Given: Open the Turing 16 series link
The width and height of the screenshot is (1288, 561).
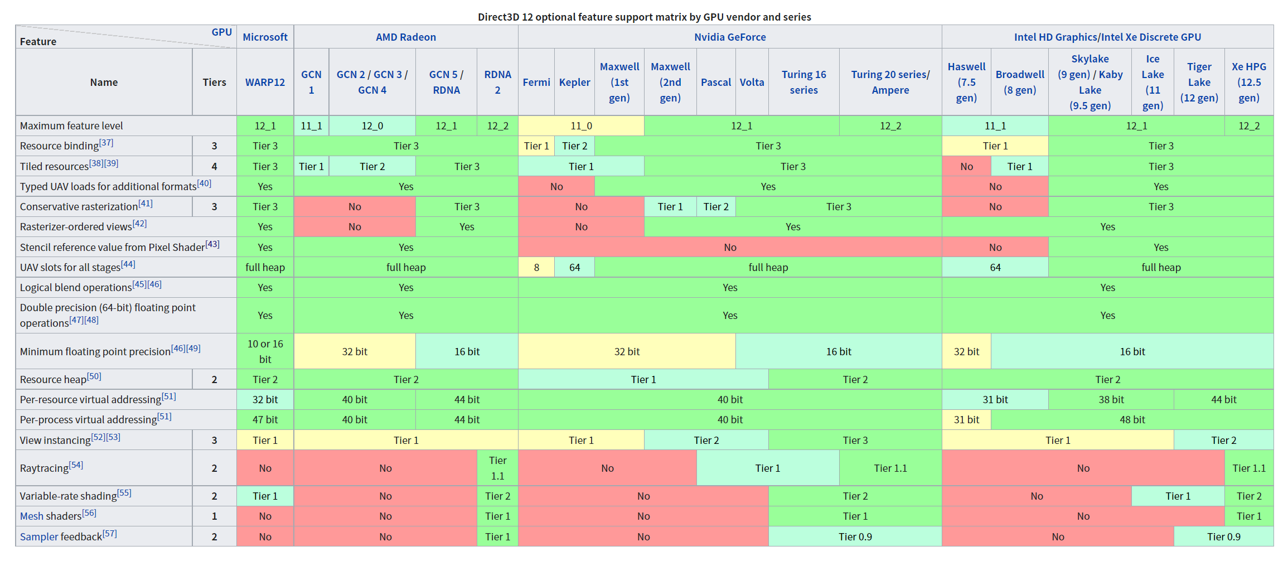Looking at the screenshot, I should point(803,82).
